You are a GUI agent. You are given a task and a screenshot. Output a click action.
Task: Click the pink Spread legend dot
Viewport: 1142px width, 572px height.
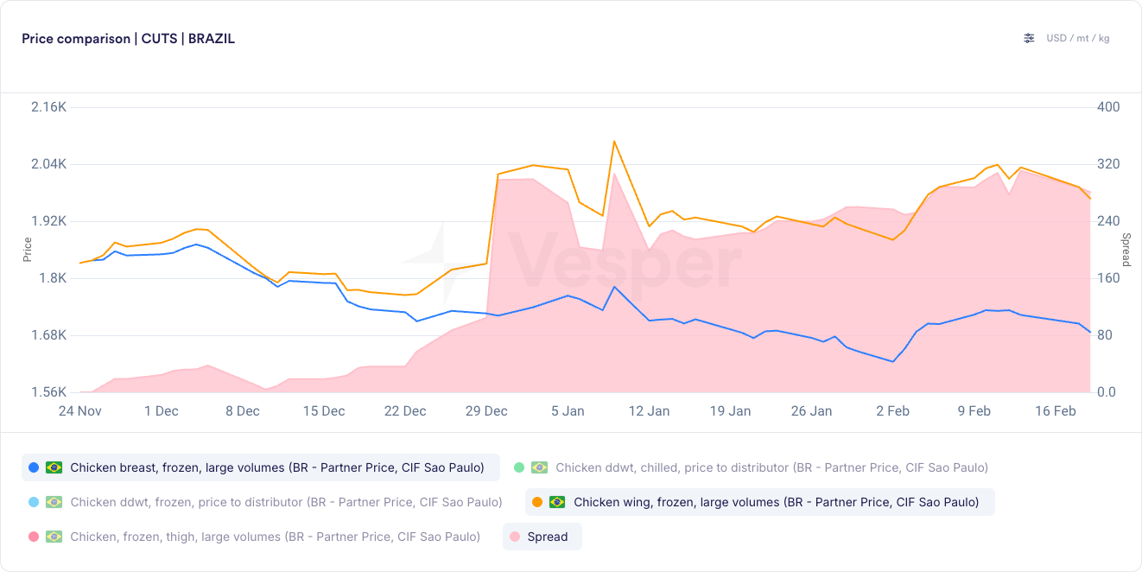tap(515, 537)
